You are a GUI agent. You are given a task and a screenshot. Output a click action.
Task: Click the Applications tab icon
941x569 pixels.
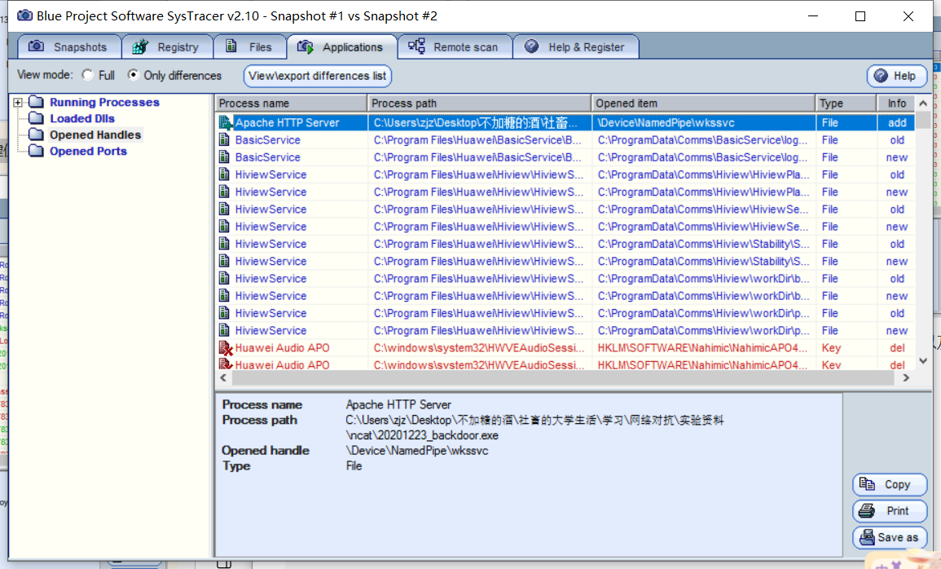[x=306, y=46]
